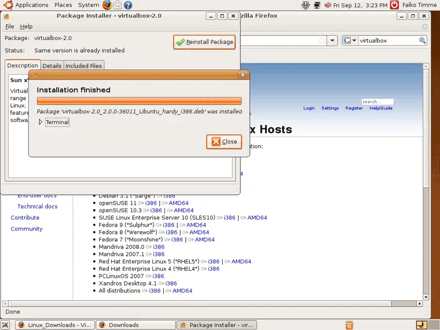Image resolution: width=440 pixels, height=330 pixels.
Task: Click the i386 link for Fedora 7 Moonshine
Action: pos(177,240)
